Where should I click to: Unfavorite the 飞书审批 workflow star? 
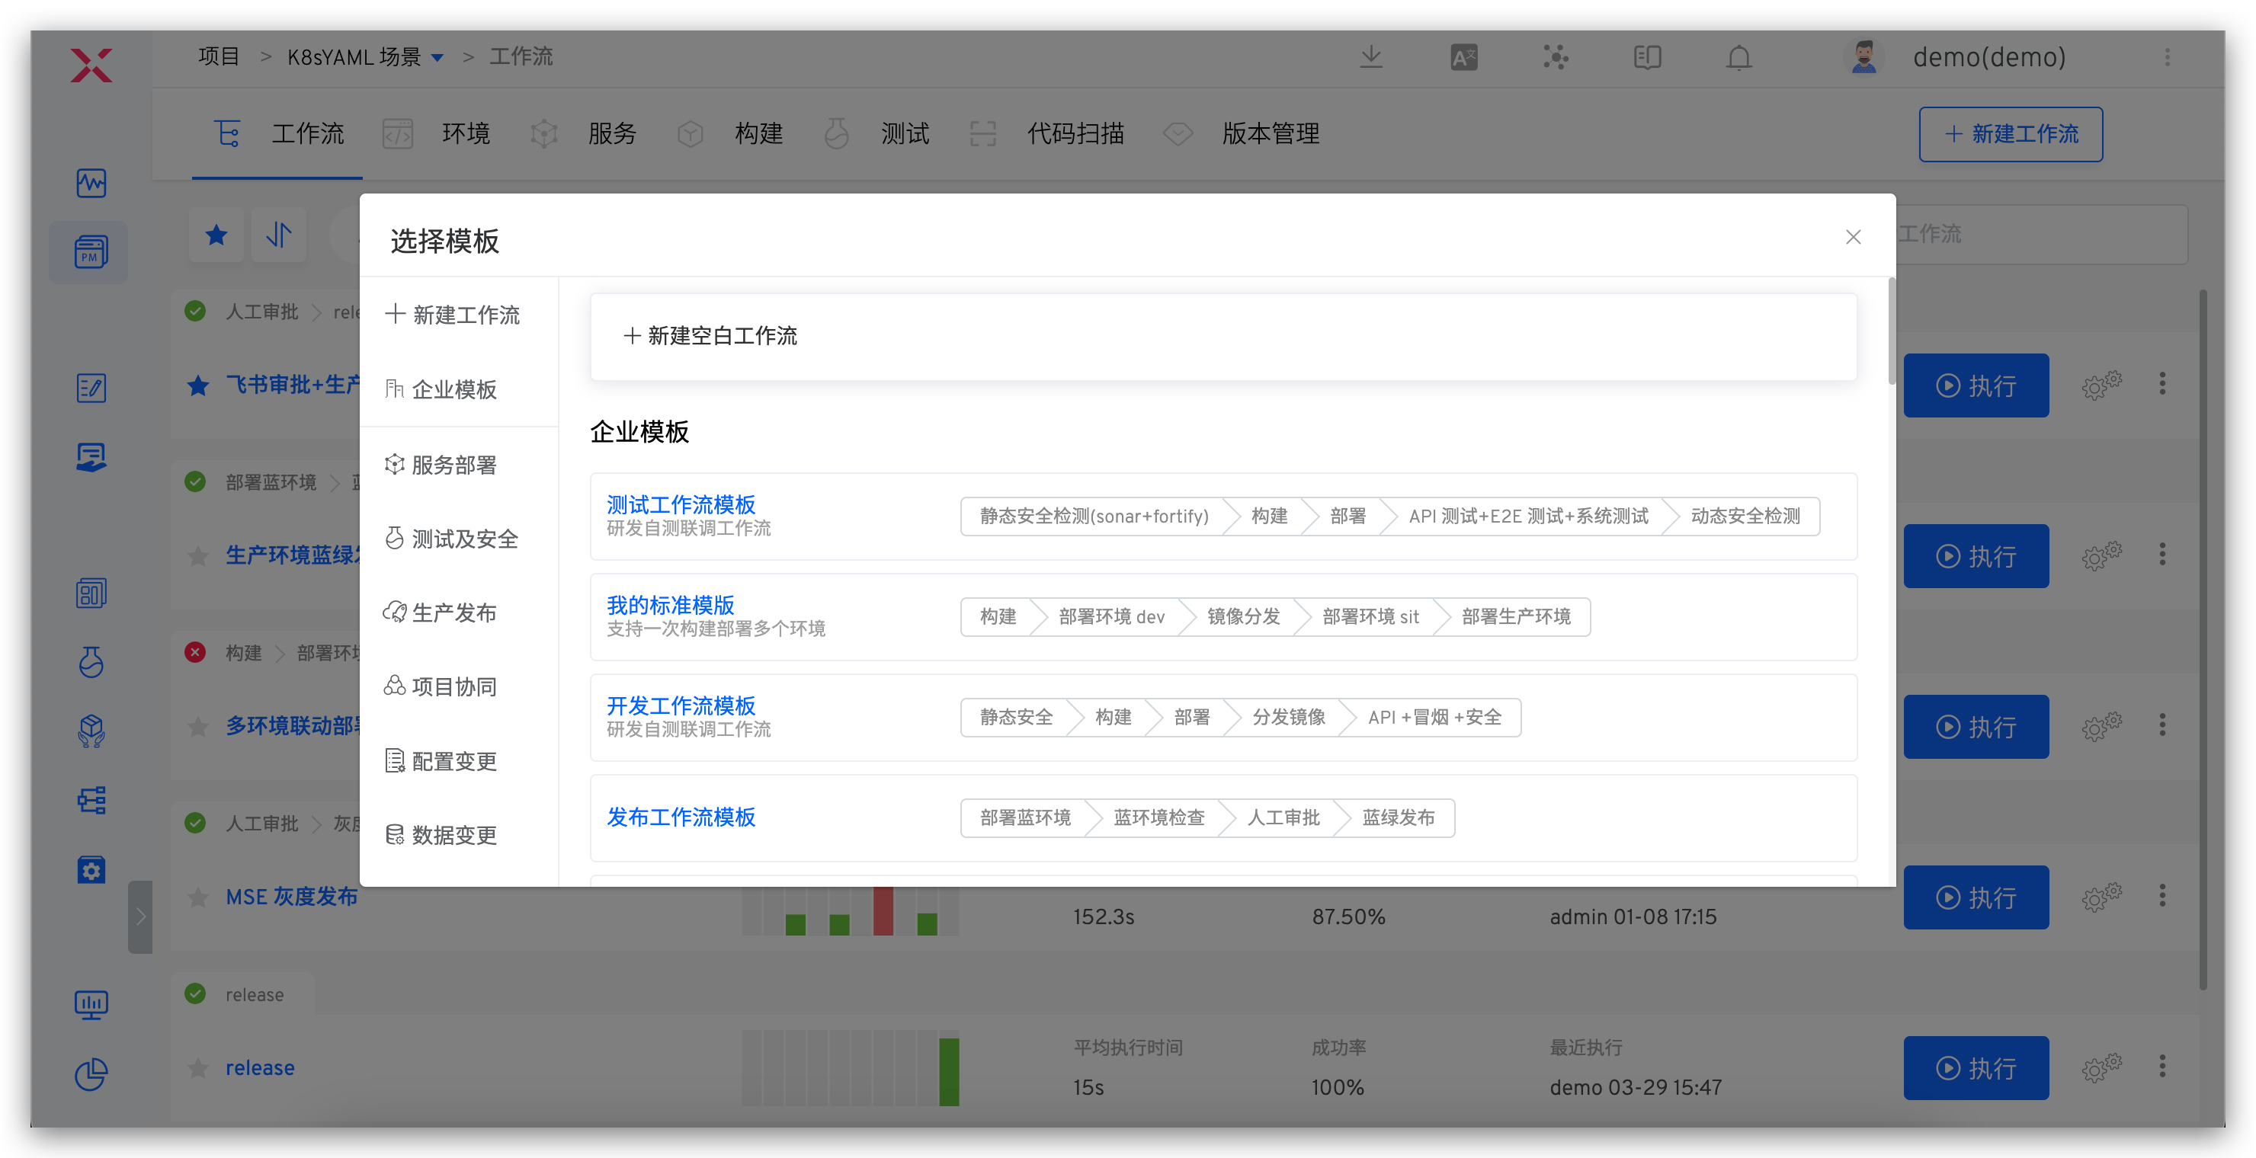(197, 385)
